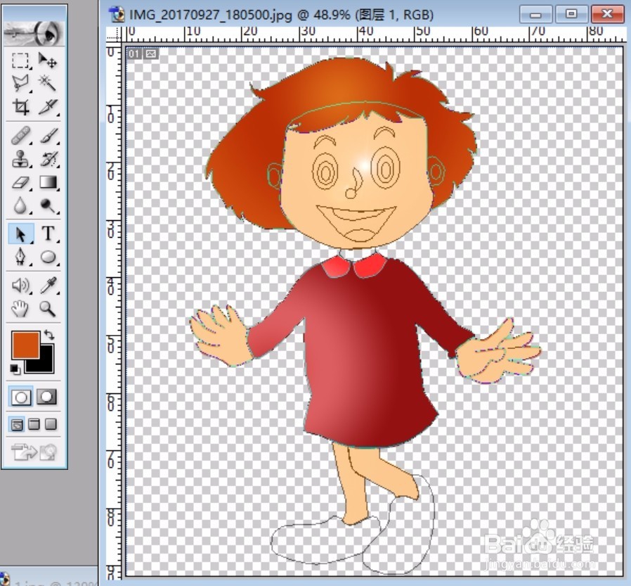Select the Pen tool

click(20, 257)
